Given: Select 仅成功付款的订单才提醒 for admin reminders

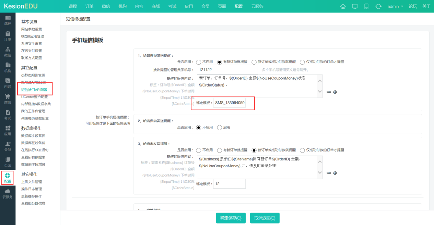Looking at the screenshot, I should (x=302, y=62).
